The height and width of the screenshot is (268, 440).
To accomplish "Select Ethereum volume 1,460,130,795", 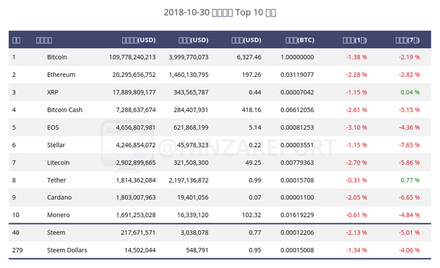I will point(188,75).
